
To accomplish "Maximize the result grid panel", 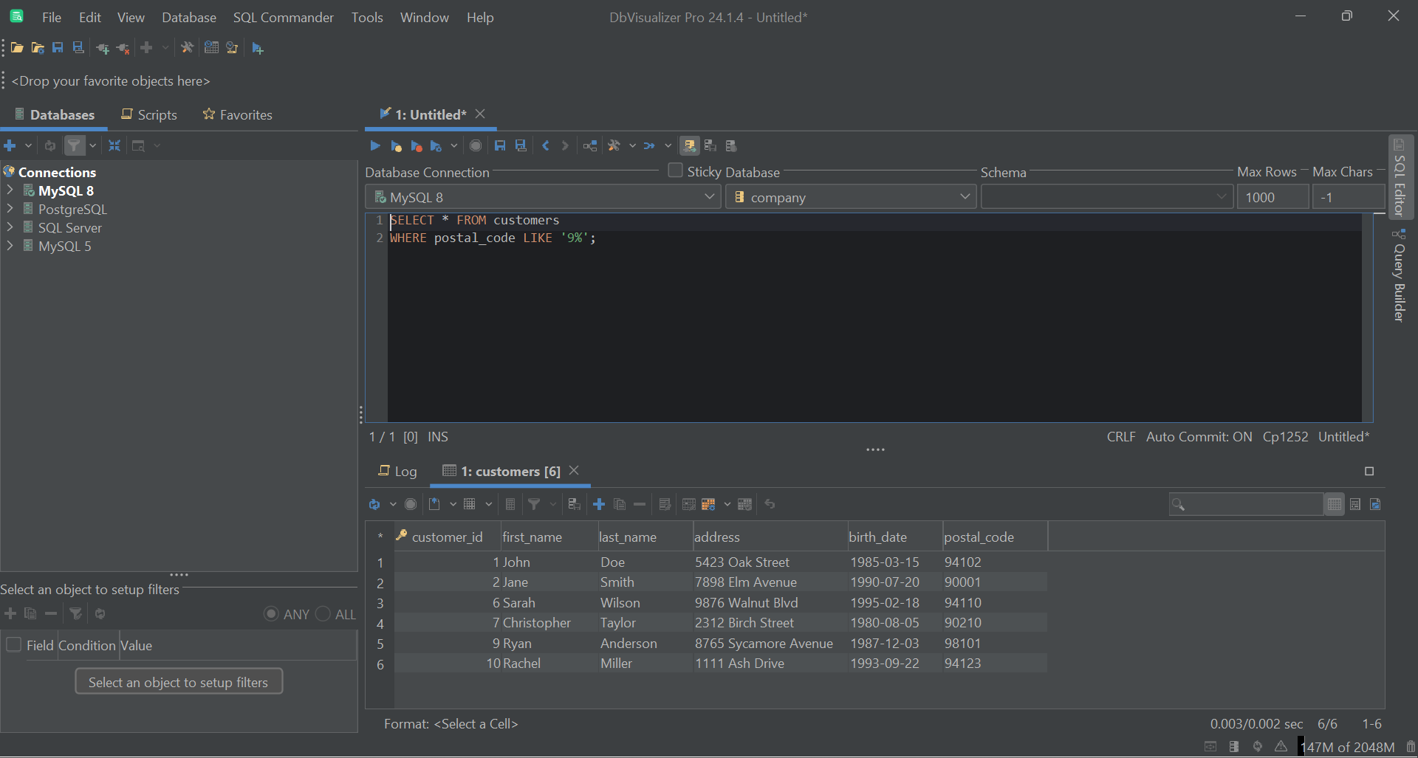I will (x=1369, y=471).
